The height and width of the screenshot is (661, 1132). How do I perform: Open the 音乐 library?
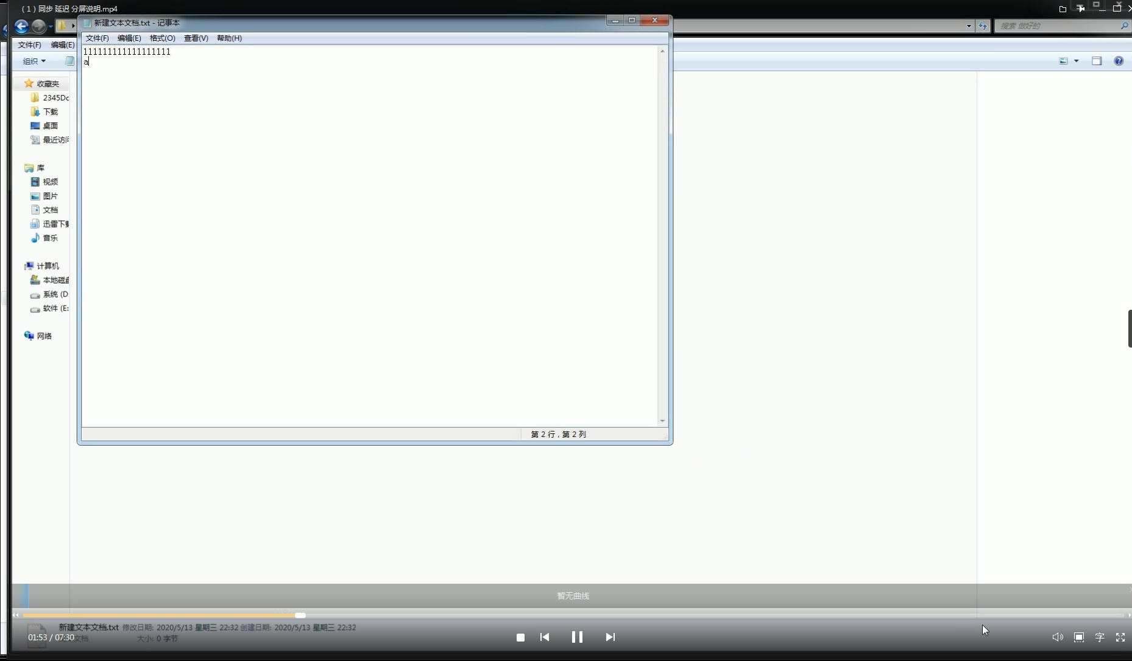click(x=50, y=237)
